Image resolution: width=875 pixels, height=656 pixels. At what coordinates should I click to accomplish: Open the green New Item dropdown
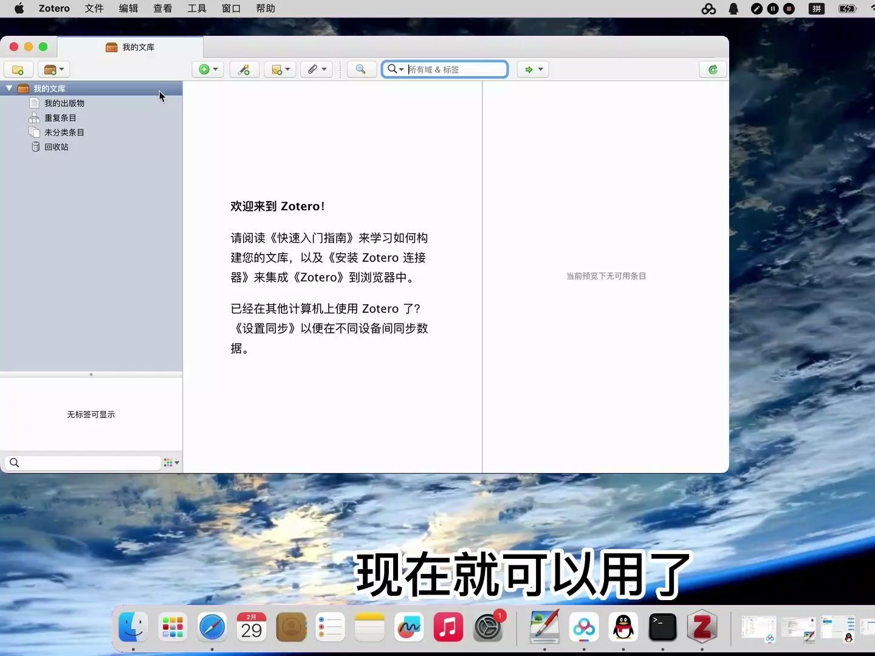[x=208, y=69]
